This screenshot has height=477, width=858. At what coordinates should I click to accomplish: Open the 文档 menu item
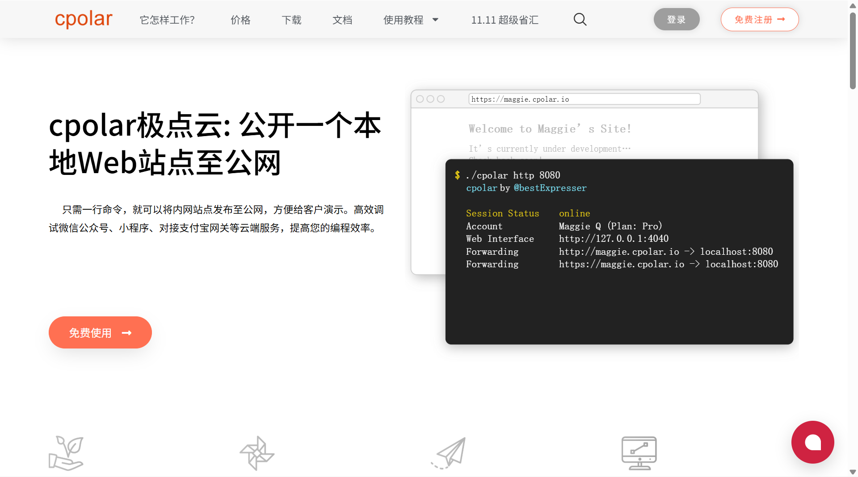click(342, 20)
